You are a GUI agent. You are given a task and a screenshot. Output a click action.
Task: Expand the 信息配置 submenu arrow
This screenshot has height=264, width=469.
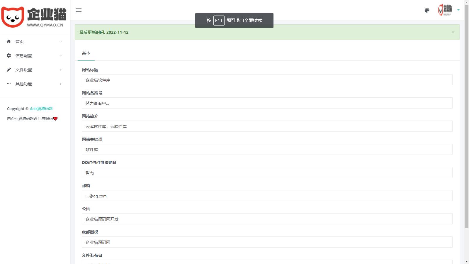pos(61,55)
